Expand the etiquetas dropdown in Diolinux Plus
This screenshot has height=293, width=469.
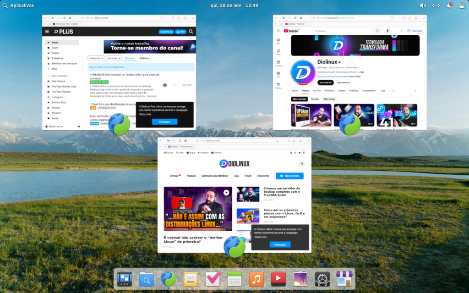tap(114, 58)
